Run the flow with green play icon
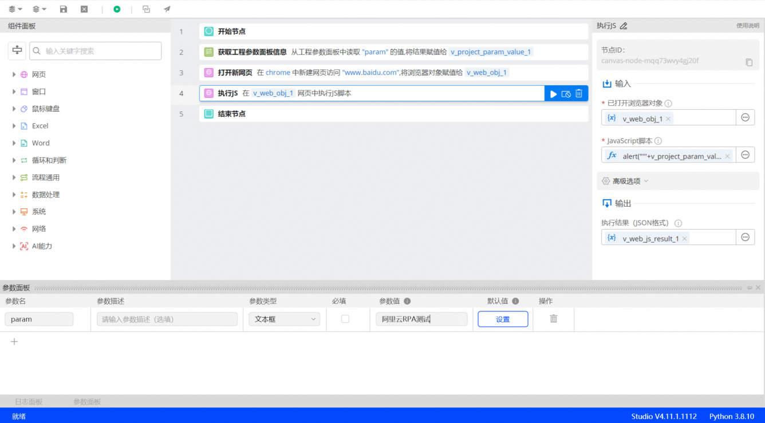This screenshot has width=765, height=423. [x=117, y=9]
